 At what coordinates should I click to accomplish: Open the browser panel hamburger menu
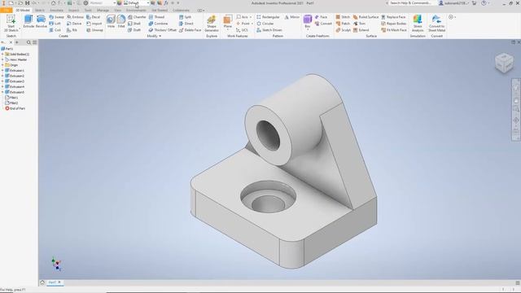click(34, 42)
